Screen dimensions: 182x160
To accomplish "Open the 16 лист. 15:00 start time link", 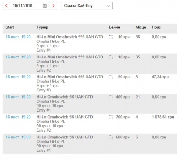I will pos(18,137).
